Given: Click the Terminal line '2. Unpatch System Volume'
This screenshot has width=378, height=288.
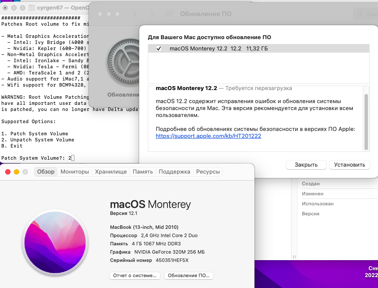Looking at the screenshot, I should tap(37, 140).
